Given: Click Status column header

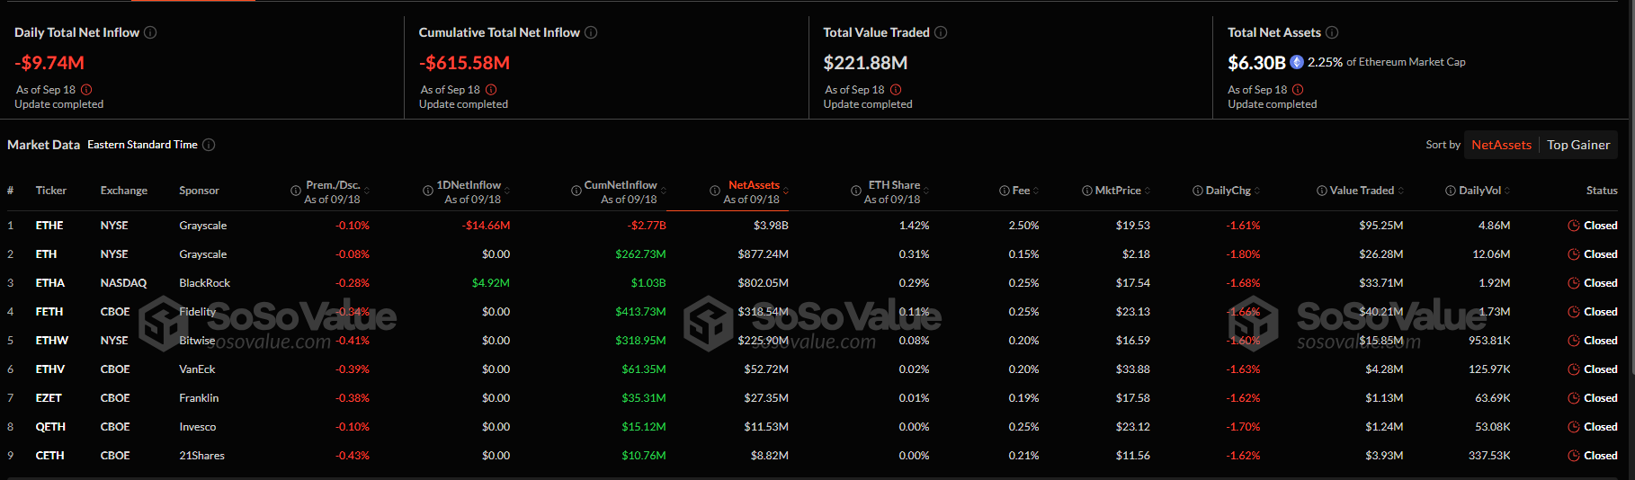Looking at the screenshot, I should coord(1602,191).
